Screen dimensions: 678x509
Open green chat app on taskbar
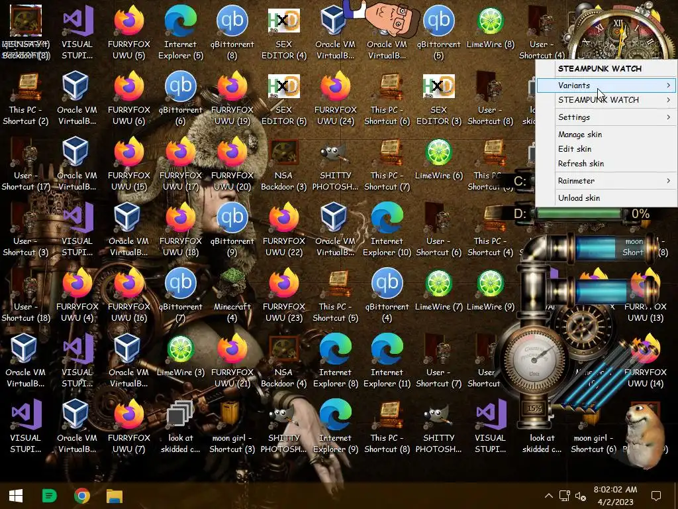(x=49, y=496)
